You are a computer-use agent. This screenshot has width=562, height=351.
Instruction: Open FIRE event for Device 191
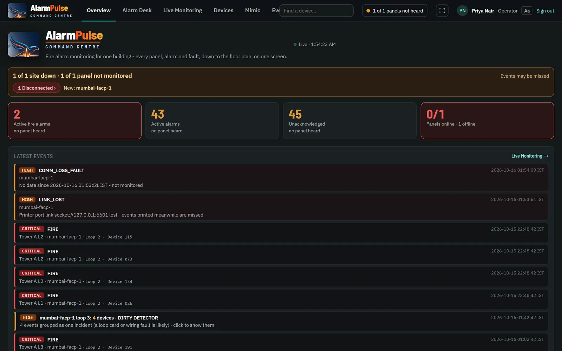[x=281, y=343]
